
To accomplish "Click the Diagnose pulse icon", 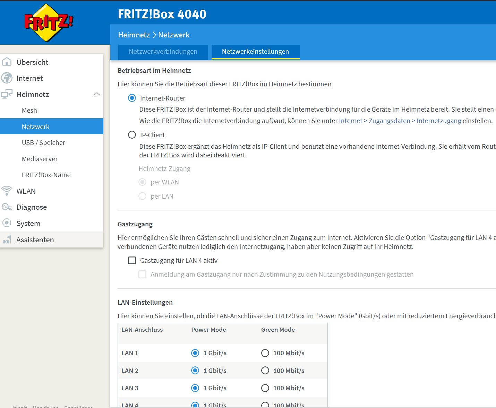I will 7,207.
